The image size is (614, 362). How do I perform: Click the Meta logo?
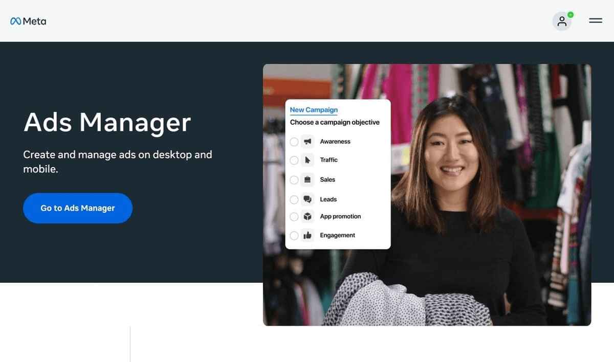[28, 21]
